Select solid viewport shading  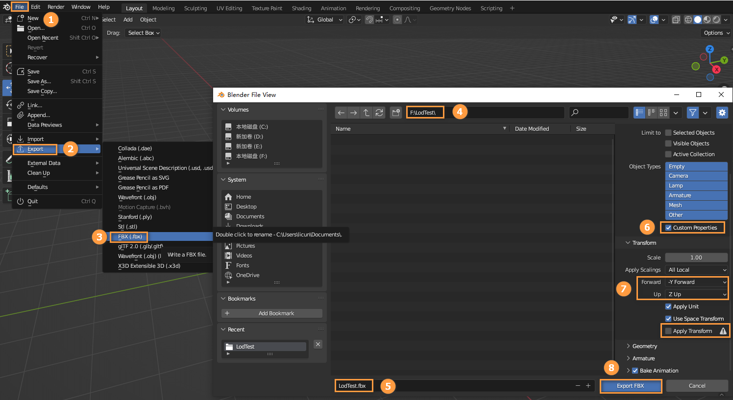pyautogui.click(x=698, y=20)
